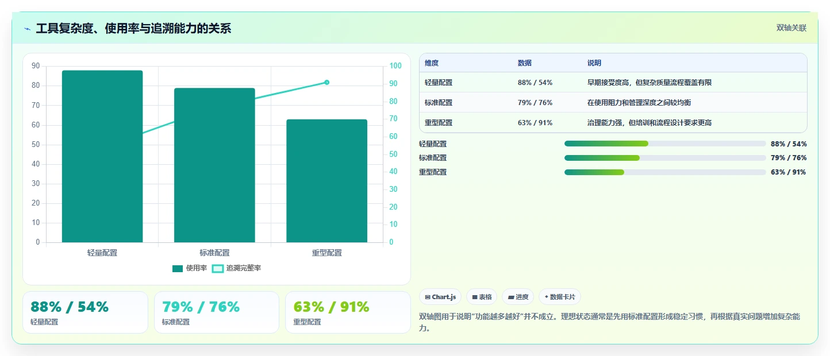Image resolution: width=830 pixels, height=356 pixels.
Task: Click the table cell 63% / 91%
Action: pos(535,123)
